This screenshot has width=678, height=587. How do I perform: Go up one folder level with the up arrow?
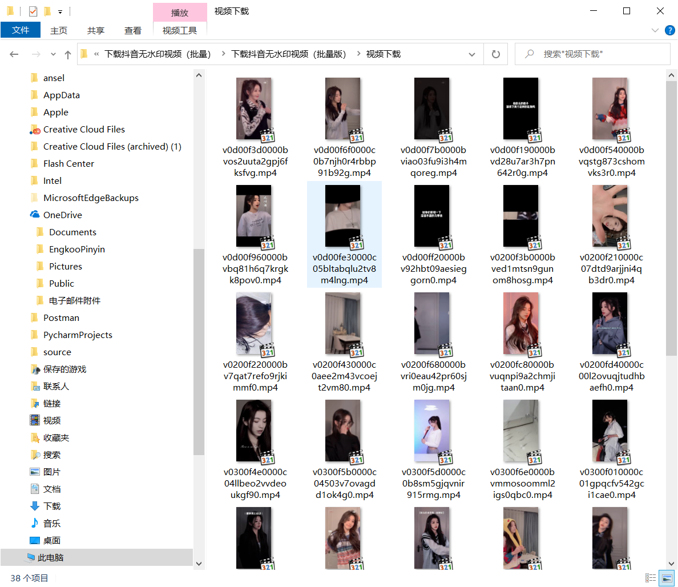pos(68,54)
